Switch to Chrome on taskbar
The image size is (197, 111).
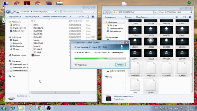pos(39,108)
